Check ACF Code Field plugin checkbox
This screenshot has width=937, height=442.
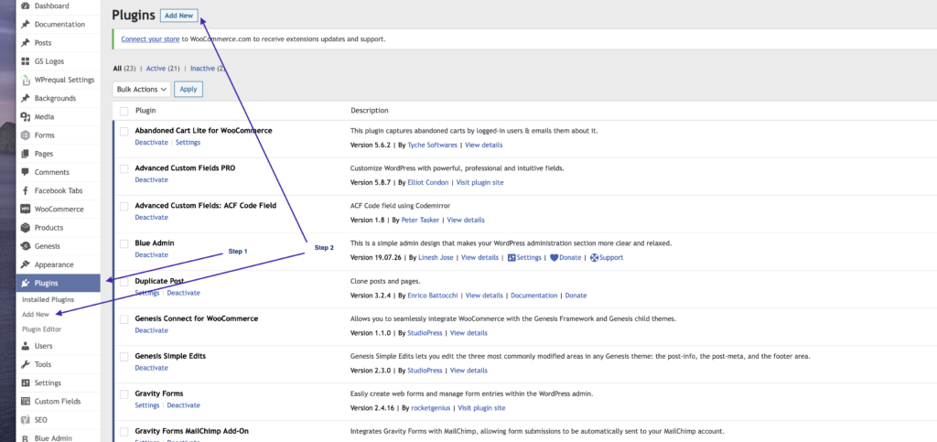click(x=124, y=207)
